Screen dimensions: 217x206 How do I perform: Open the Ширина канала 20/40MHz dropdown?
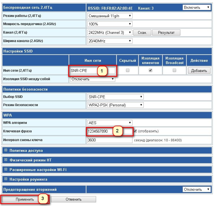110,41
